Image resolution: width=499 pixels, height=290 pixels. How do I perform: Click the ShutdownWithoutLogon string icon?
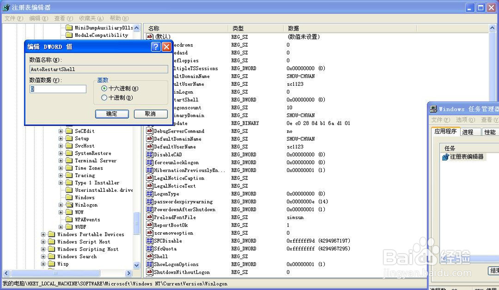[150, 272]
